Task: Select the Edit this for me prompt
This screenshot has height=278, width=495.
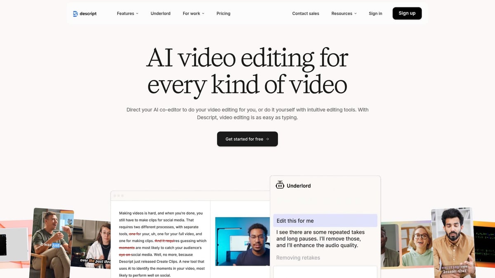Action: (325, 220)
